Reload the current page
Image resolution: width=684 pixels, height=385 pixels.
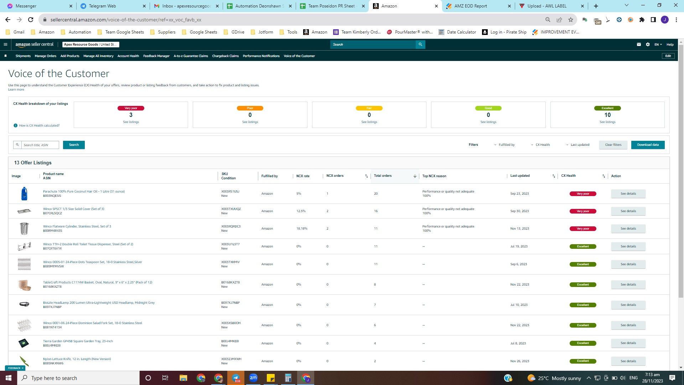(31, 20)
